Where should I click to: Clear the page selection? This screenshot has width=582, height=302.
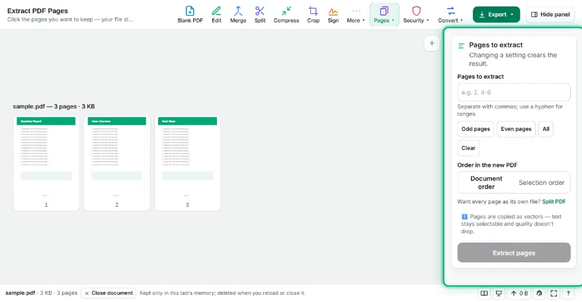tap(468, 148)
